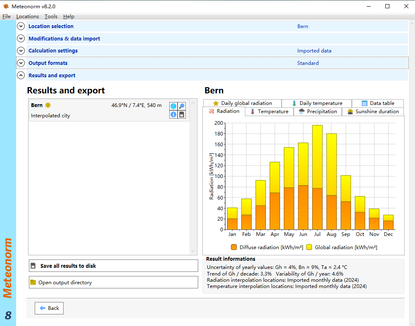Viewport: 415px width, 326px height.
Task: Show Bern on the globe map icon
Action: click(x=173, y=106)
